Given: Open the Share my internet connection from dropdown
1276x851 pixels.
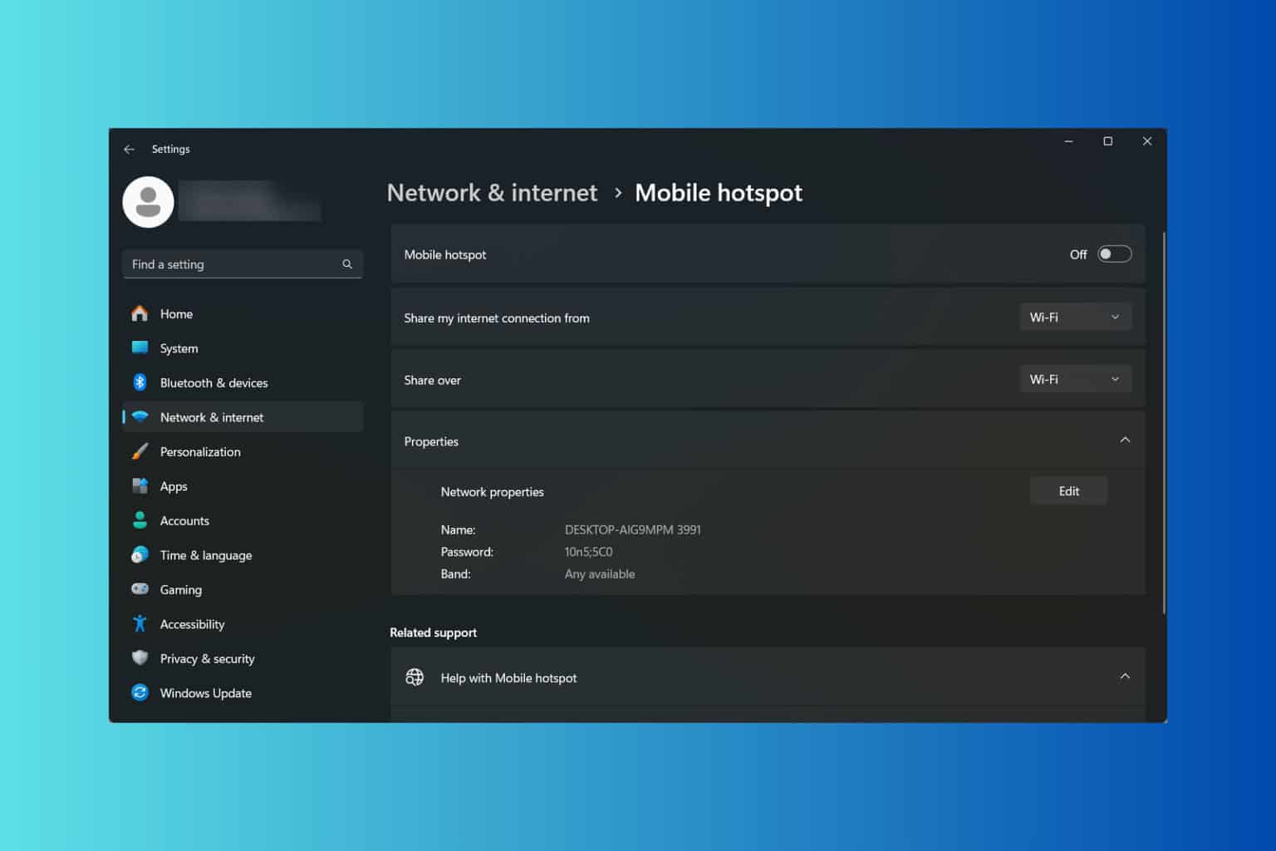Looking at the screenshot, I should [1075, 317].
